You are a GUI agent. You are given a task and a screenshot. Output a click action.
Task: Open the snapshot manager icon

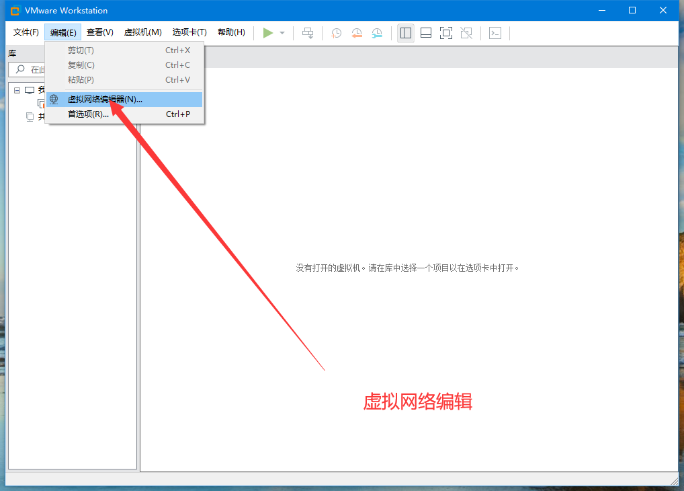tap(378, 32)
